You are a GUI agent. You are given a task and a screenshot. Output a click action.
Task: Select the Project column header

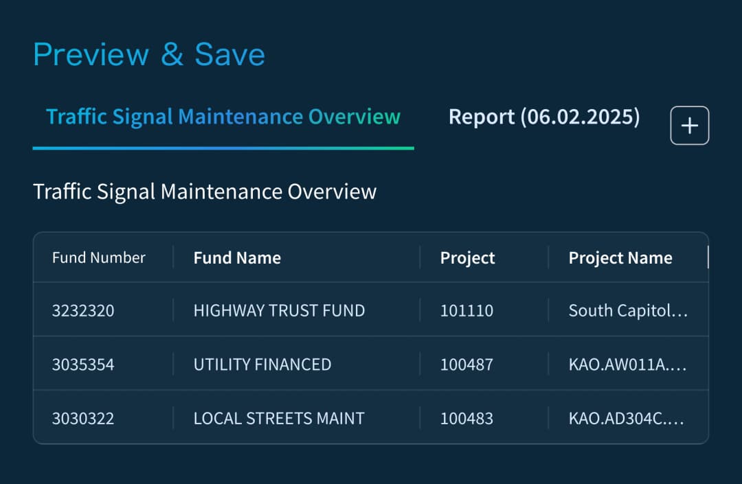pos(467,258)
